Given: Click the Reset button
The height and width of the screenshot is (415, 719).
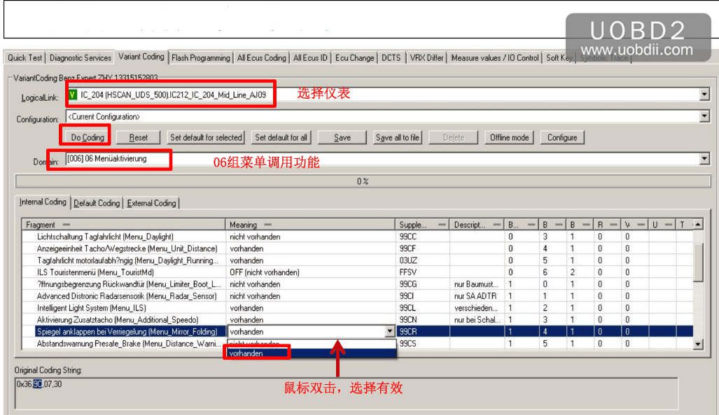Looking at the screenshot, I should [138, 138].
